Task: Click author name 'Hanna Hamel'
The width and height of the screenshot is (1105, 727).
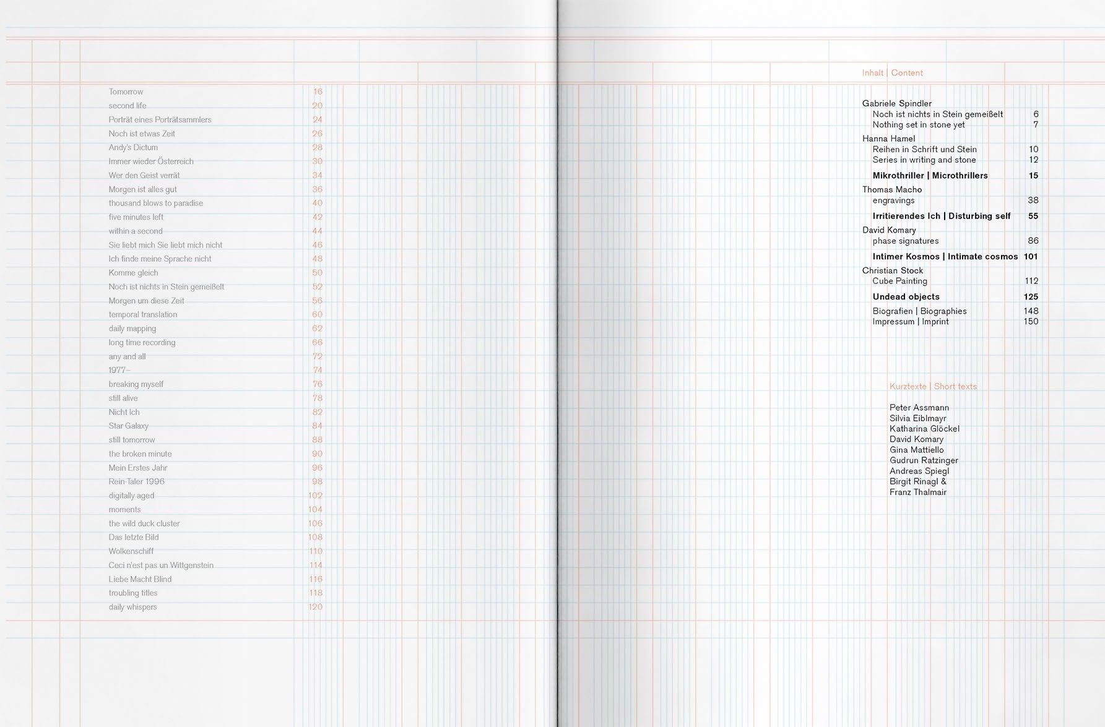Action: click(x=888, y=139)
